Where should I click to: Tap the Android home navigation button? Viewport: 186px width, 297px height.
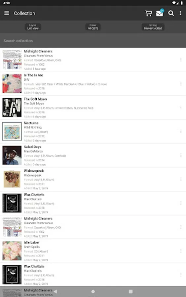(x=93, y=292)
